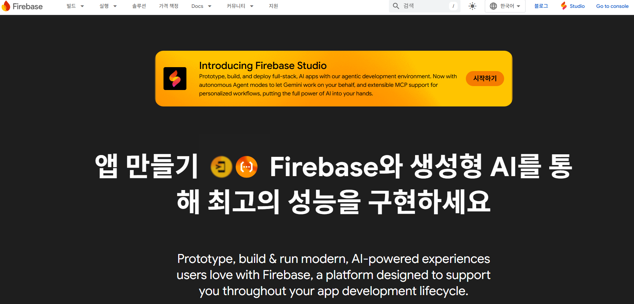Follow the Go to console link
Viewport: 634px width, 304px height.
click(612, 6)
